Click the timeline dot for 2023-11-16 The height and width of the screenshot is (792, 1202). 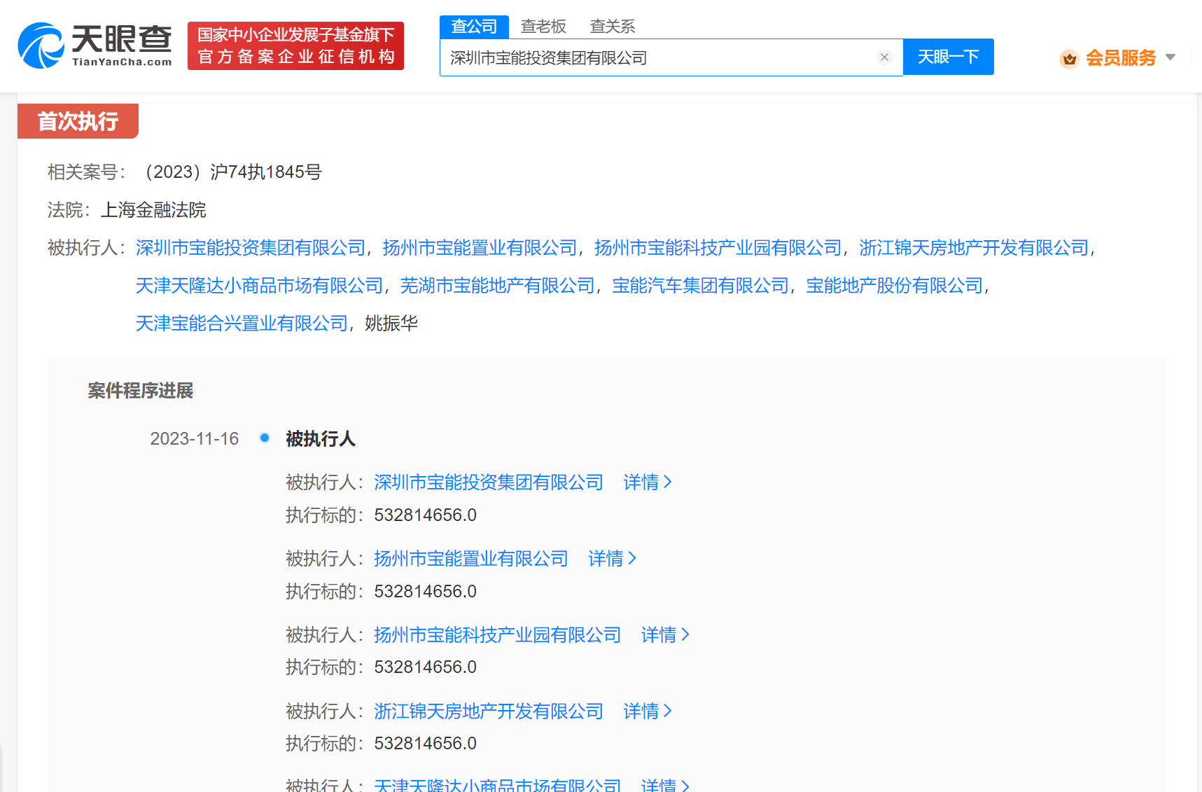coord(265,438)
